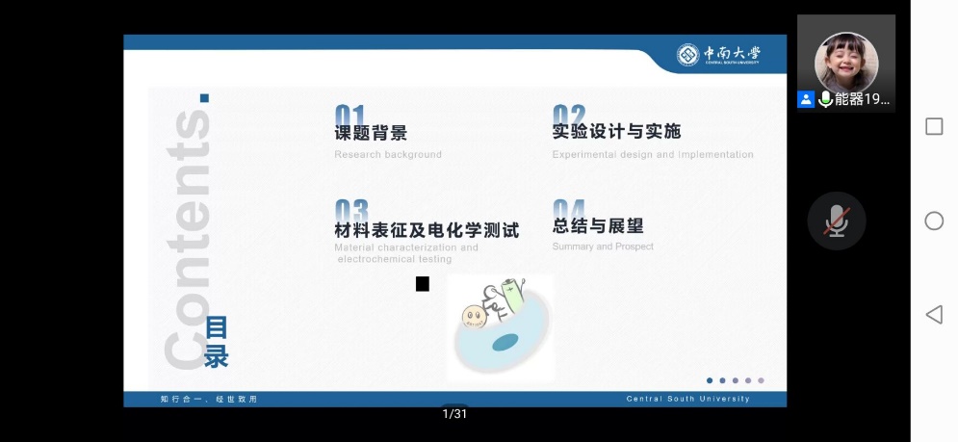Unmute the crossed-out microphone button
This screenshot has width=958, height=442.
(x=836, y=221)
